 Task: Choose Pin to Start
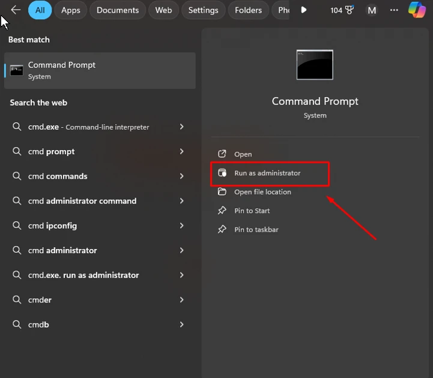tap(315, 211)
